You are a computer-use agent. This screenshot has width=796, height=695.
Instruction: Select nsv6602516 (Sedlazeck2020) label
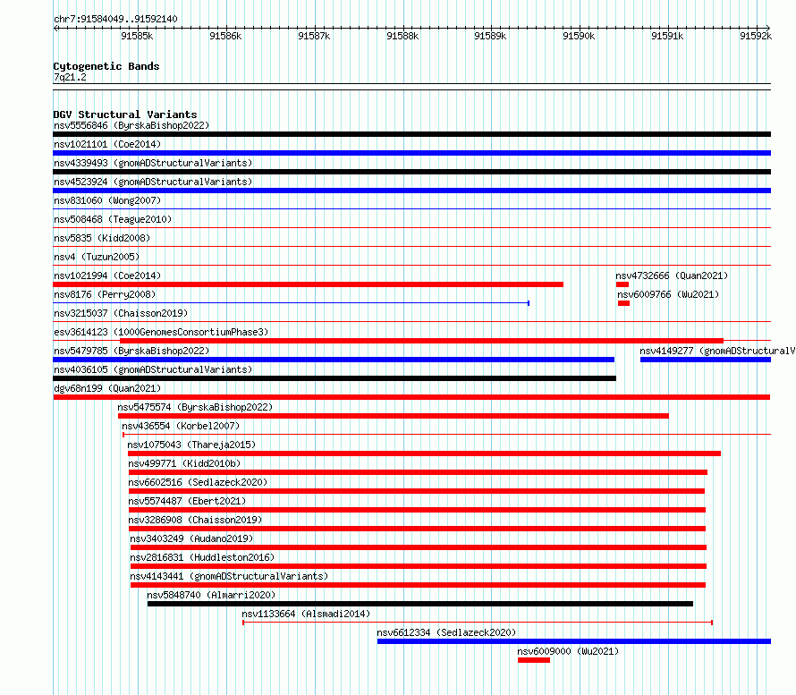[x=198, y=482]
